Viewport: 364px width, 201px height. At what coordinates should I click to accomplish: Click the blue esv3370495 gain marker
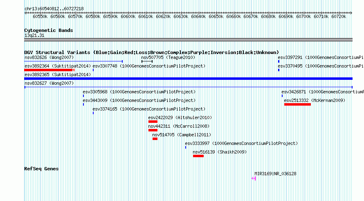point(279,70)
